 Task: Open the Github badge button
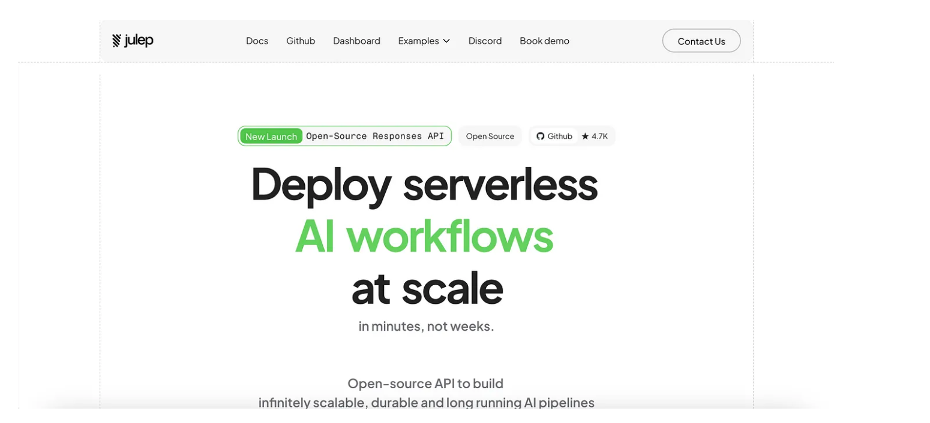[x=554, y=136]
